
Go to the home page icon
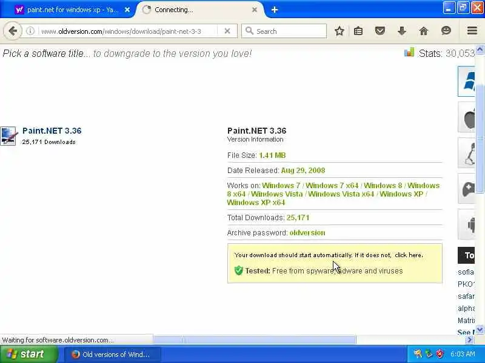[x=424, y=31]
